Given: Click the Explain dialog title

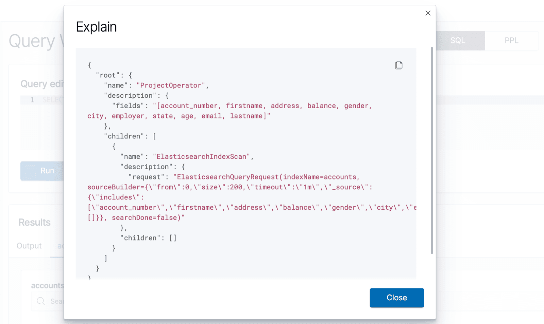Looking at the screenshot, I should (x=96, y=26).
